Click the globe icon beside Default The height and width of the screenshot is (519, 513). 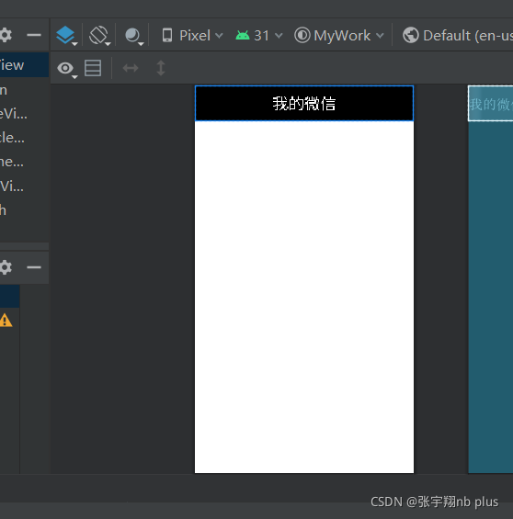[411, 35]
